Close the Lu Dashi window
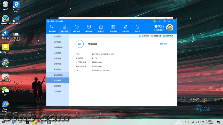 pos(174,22)
